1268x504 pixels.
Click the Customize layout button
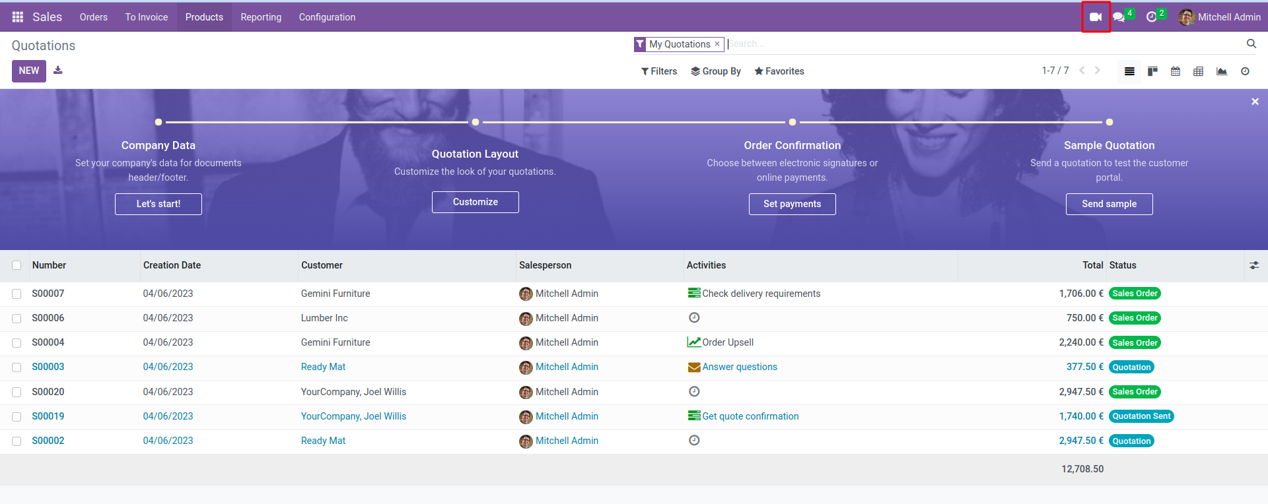coord(475,202)
